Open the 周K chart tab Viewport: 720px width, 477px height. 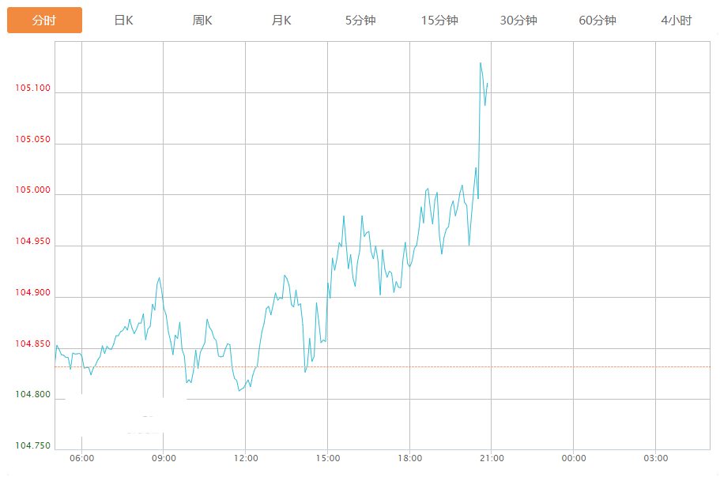[202, 21]
